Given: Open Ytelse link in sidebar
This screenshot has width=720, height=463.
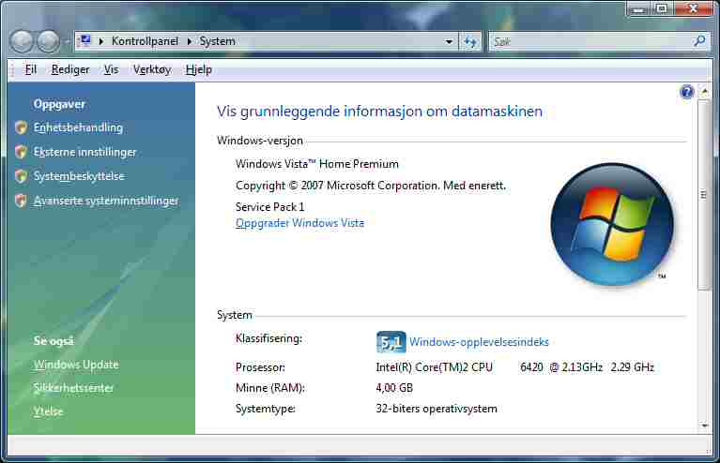Looking at the screenshot, I should [48, 411].
